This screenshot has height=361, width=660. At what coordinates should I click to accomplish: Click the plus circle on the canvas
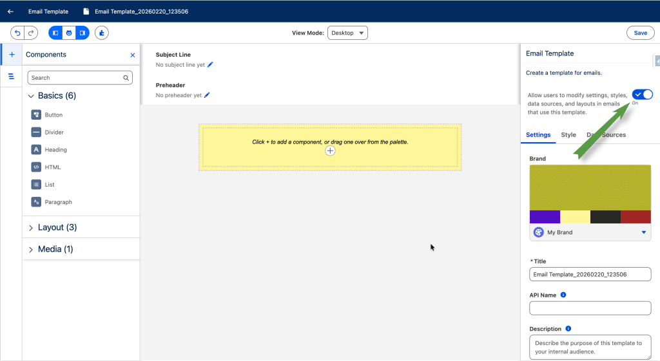tap(330, 151)
